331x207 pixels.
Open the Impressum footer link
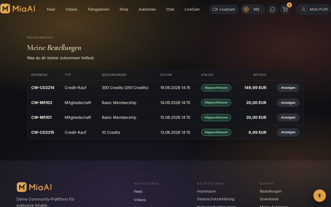click(206, 191)
